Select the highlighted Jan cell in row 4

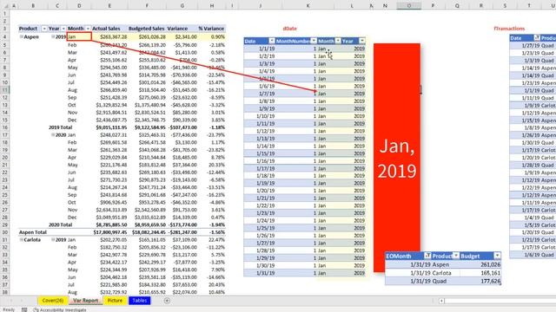click(79, 36)
